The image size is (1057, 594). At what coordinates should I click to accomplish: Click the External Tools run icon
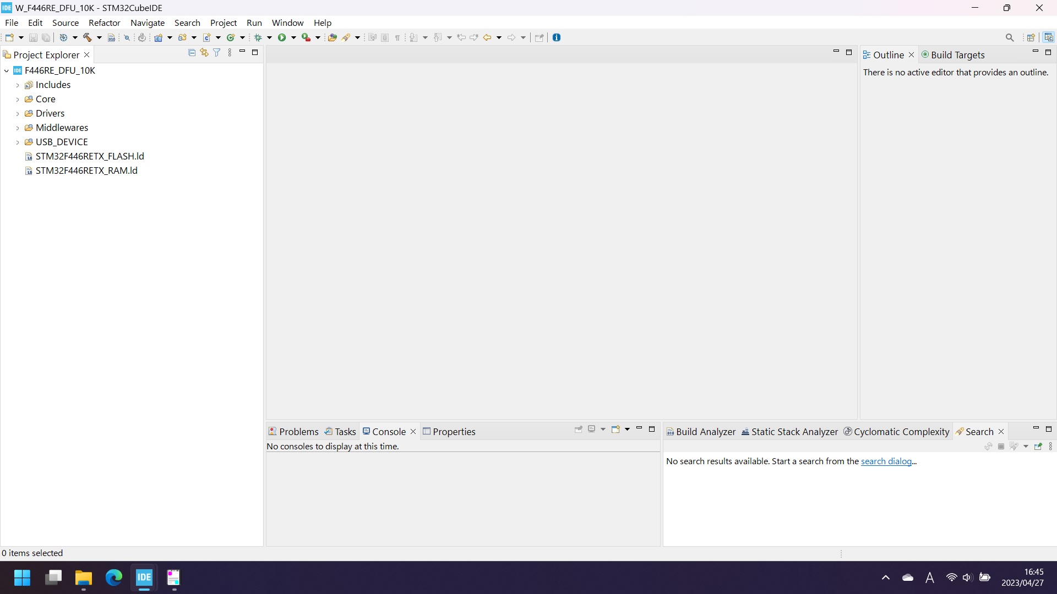point(306,37)
